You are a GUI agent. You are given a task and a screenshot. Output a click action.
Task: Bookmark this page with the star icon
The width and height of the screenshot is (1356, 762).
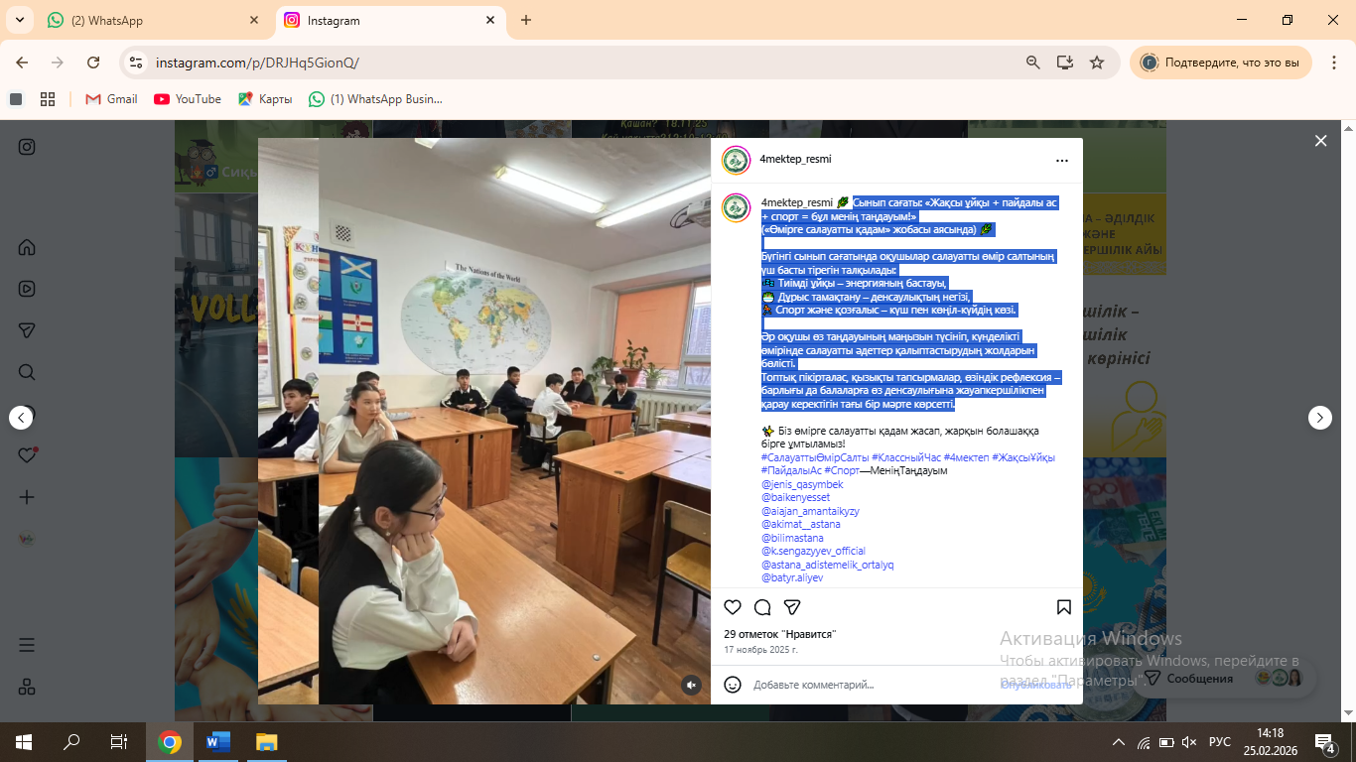pyautogui.click(x=1097, y=63)
